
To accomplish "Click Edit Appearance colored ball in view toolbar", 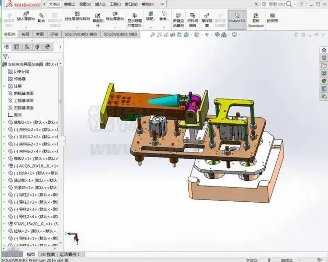I will click(x=217, y=35).
